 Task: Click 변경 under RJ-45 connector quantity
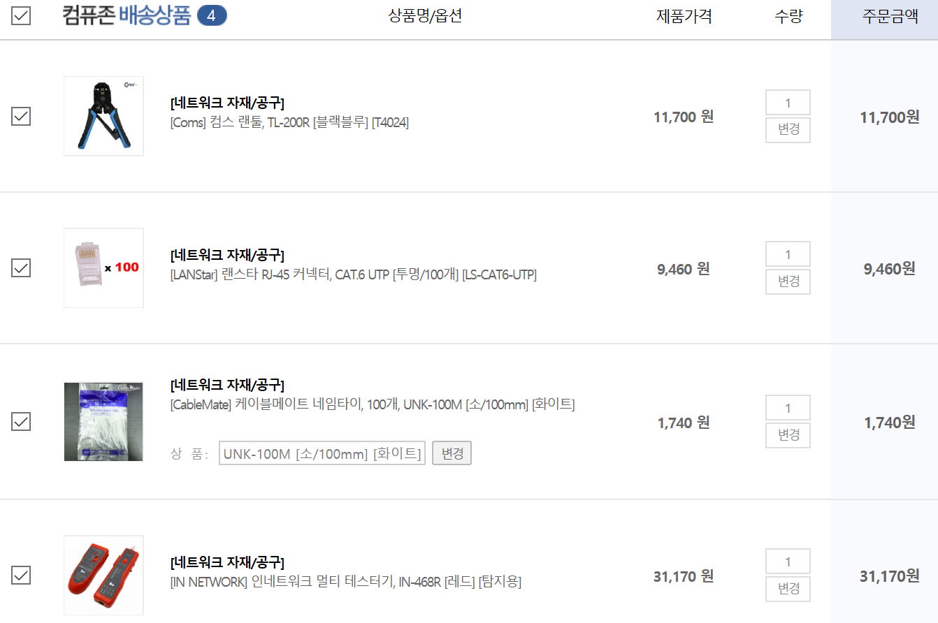pos(788,281)
